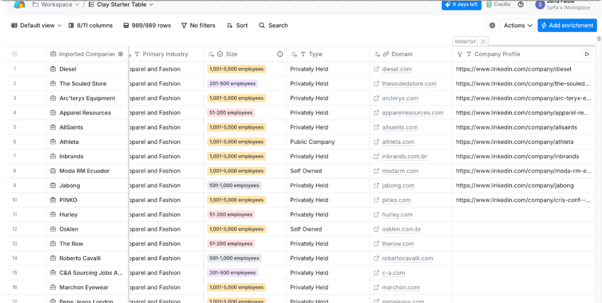Click the company icon next to PINKO
The width and height of the screenshot is (602, 303).
click(53, 200)
